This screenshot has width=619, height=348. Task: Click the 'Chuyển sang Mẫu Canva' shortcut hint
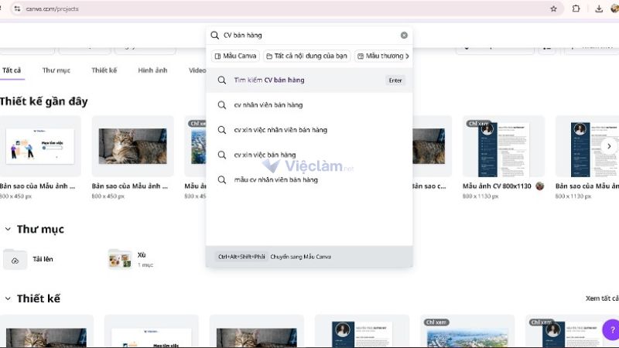coord(300,257)
